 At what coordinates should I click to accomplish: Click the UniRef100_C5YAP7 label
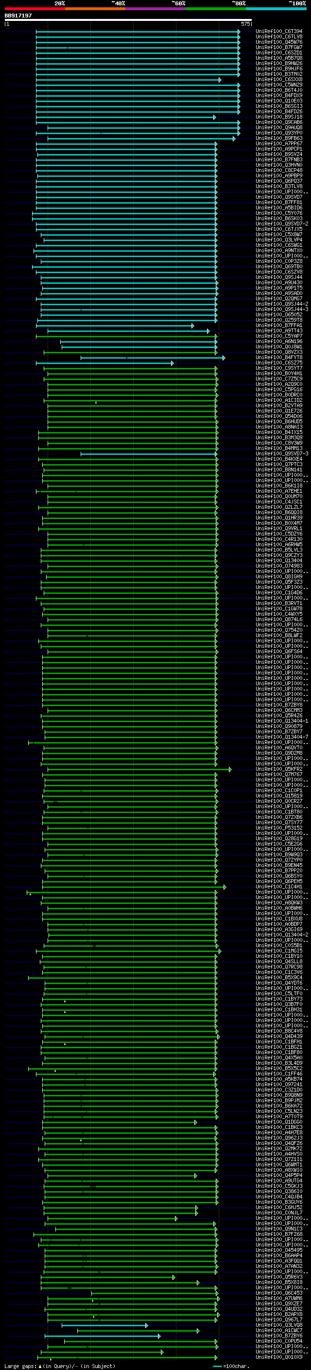click(279, 336)
